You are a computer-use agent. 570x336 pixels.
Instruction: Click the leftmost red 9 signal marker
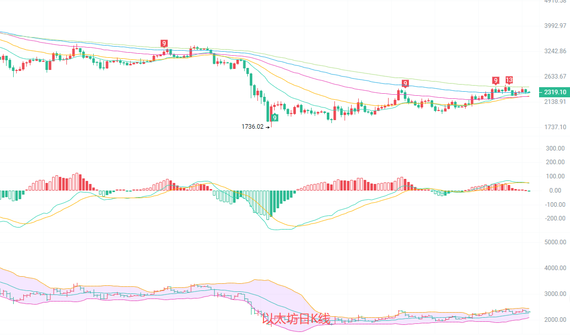[164, 44]
